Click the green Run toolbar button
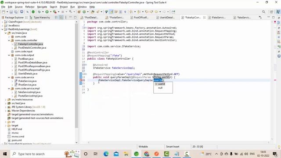281x158 pixels. (x=47, y=12)
